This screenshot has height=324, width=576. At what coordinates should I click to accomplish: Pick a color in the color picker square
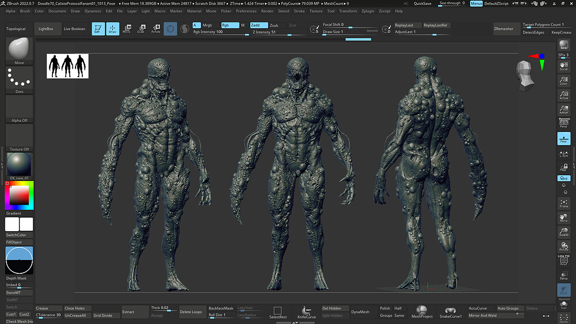[x=19, y=195]
